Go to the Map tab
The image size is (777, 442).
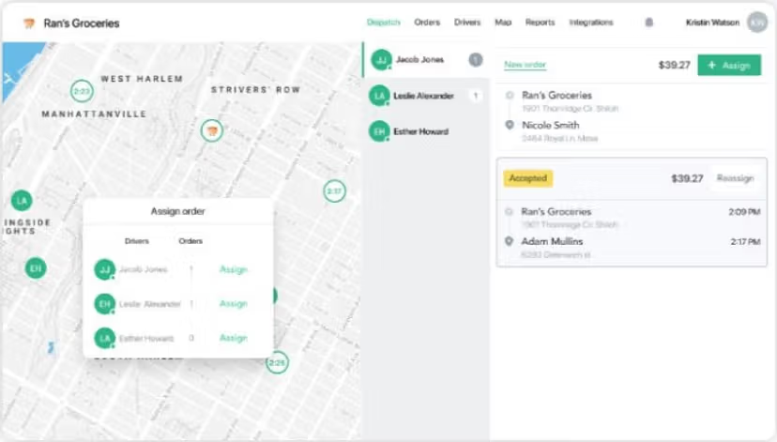[503, 23]
